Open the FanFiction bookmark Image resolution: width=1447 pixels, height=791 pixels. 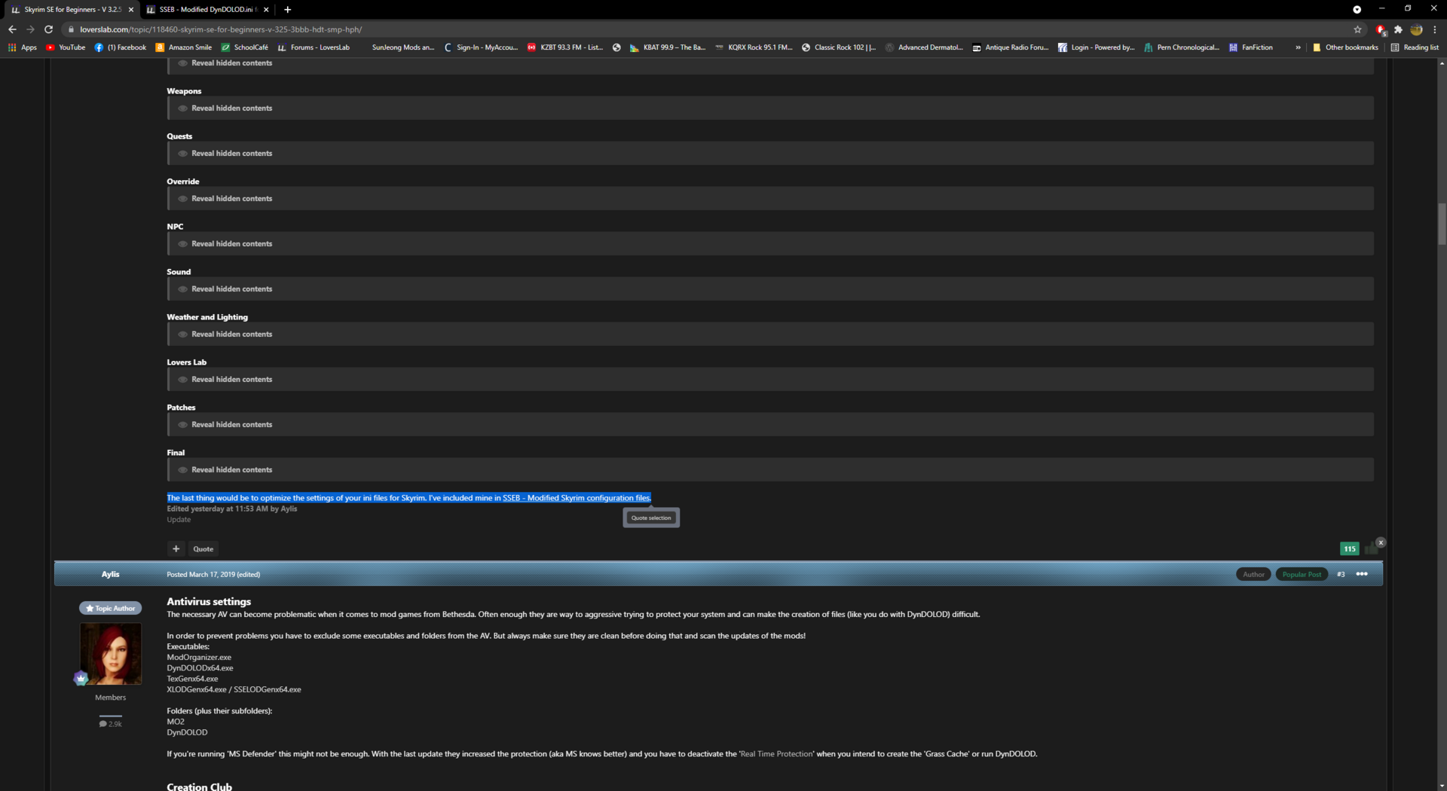1251,47
